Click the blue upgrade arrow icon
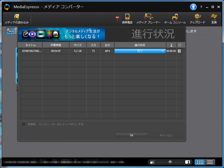Screen dimensions: 224x168 pyautogui.click(x=193, y=7)
